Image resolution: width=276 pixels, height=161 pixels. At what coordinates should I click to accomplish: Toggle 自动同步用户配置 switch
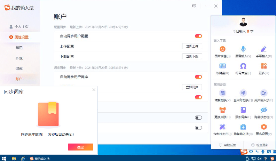[198, 36]
